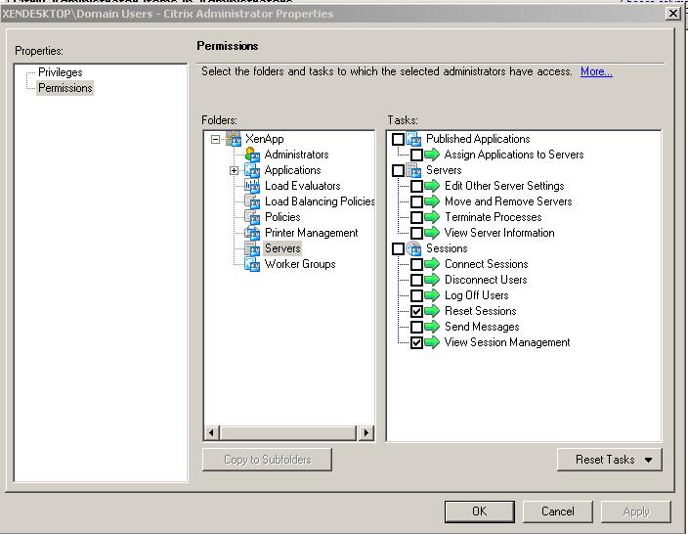Click green arrow beside View Session Management
The height and width of the screenshot is (534, 688).
[x=432, y=342]
